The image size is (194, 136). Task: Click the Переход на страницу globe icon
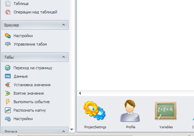8,68
